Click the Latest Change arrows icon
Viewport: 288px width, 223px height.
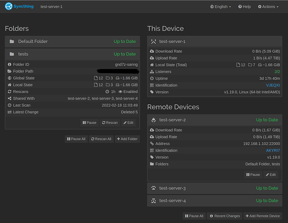pos(9,112)
